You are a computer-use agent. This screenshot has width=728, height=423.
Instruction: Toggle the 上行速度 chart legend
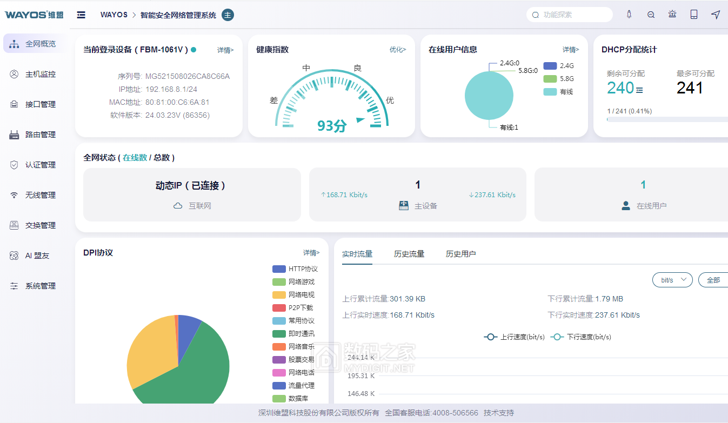(515, 337)
